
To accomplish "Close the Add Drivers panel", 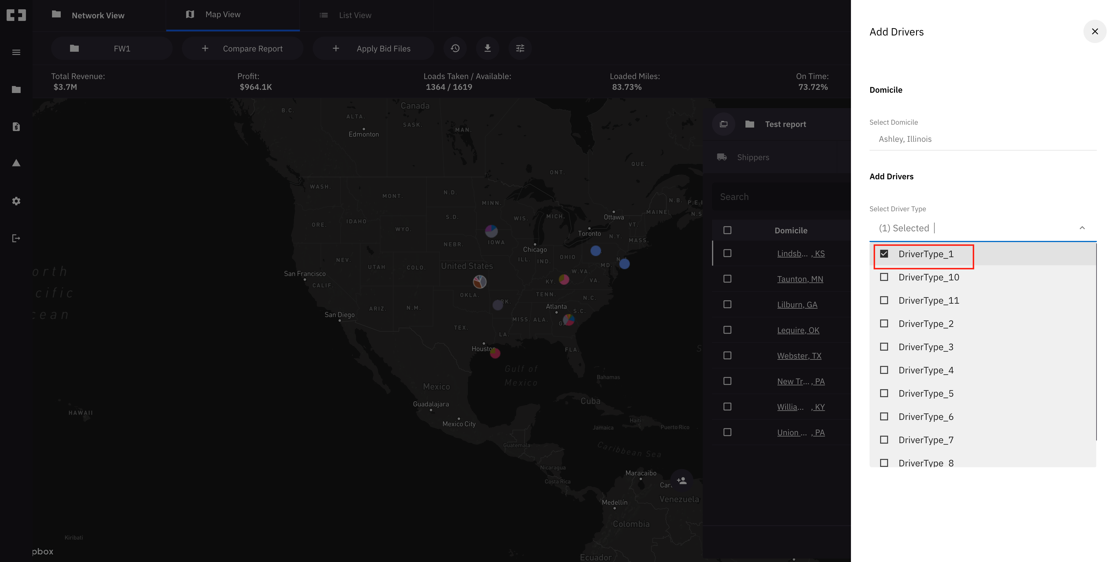I will 1094,32.
